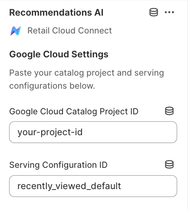The width and height of the screenshot is (188, 210).
Task: Focus the Serving Configuration ID input field
Action: [93, 186]
